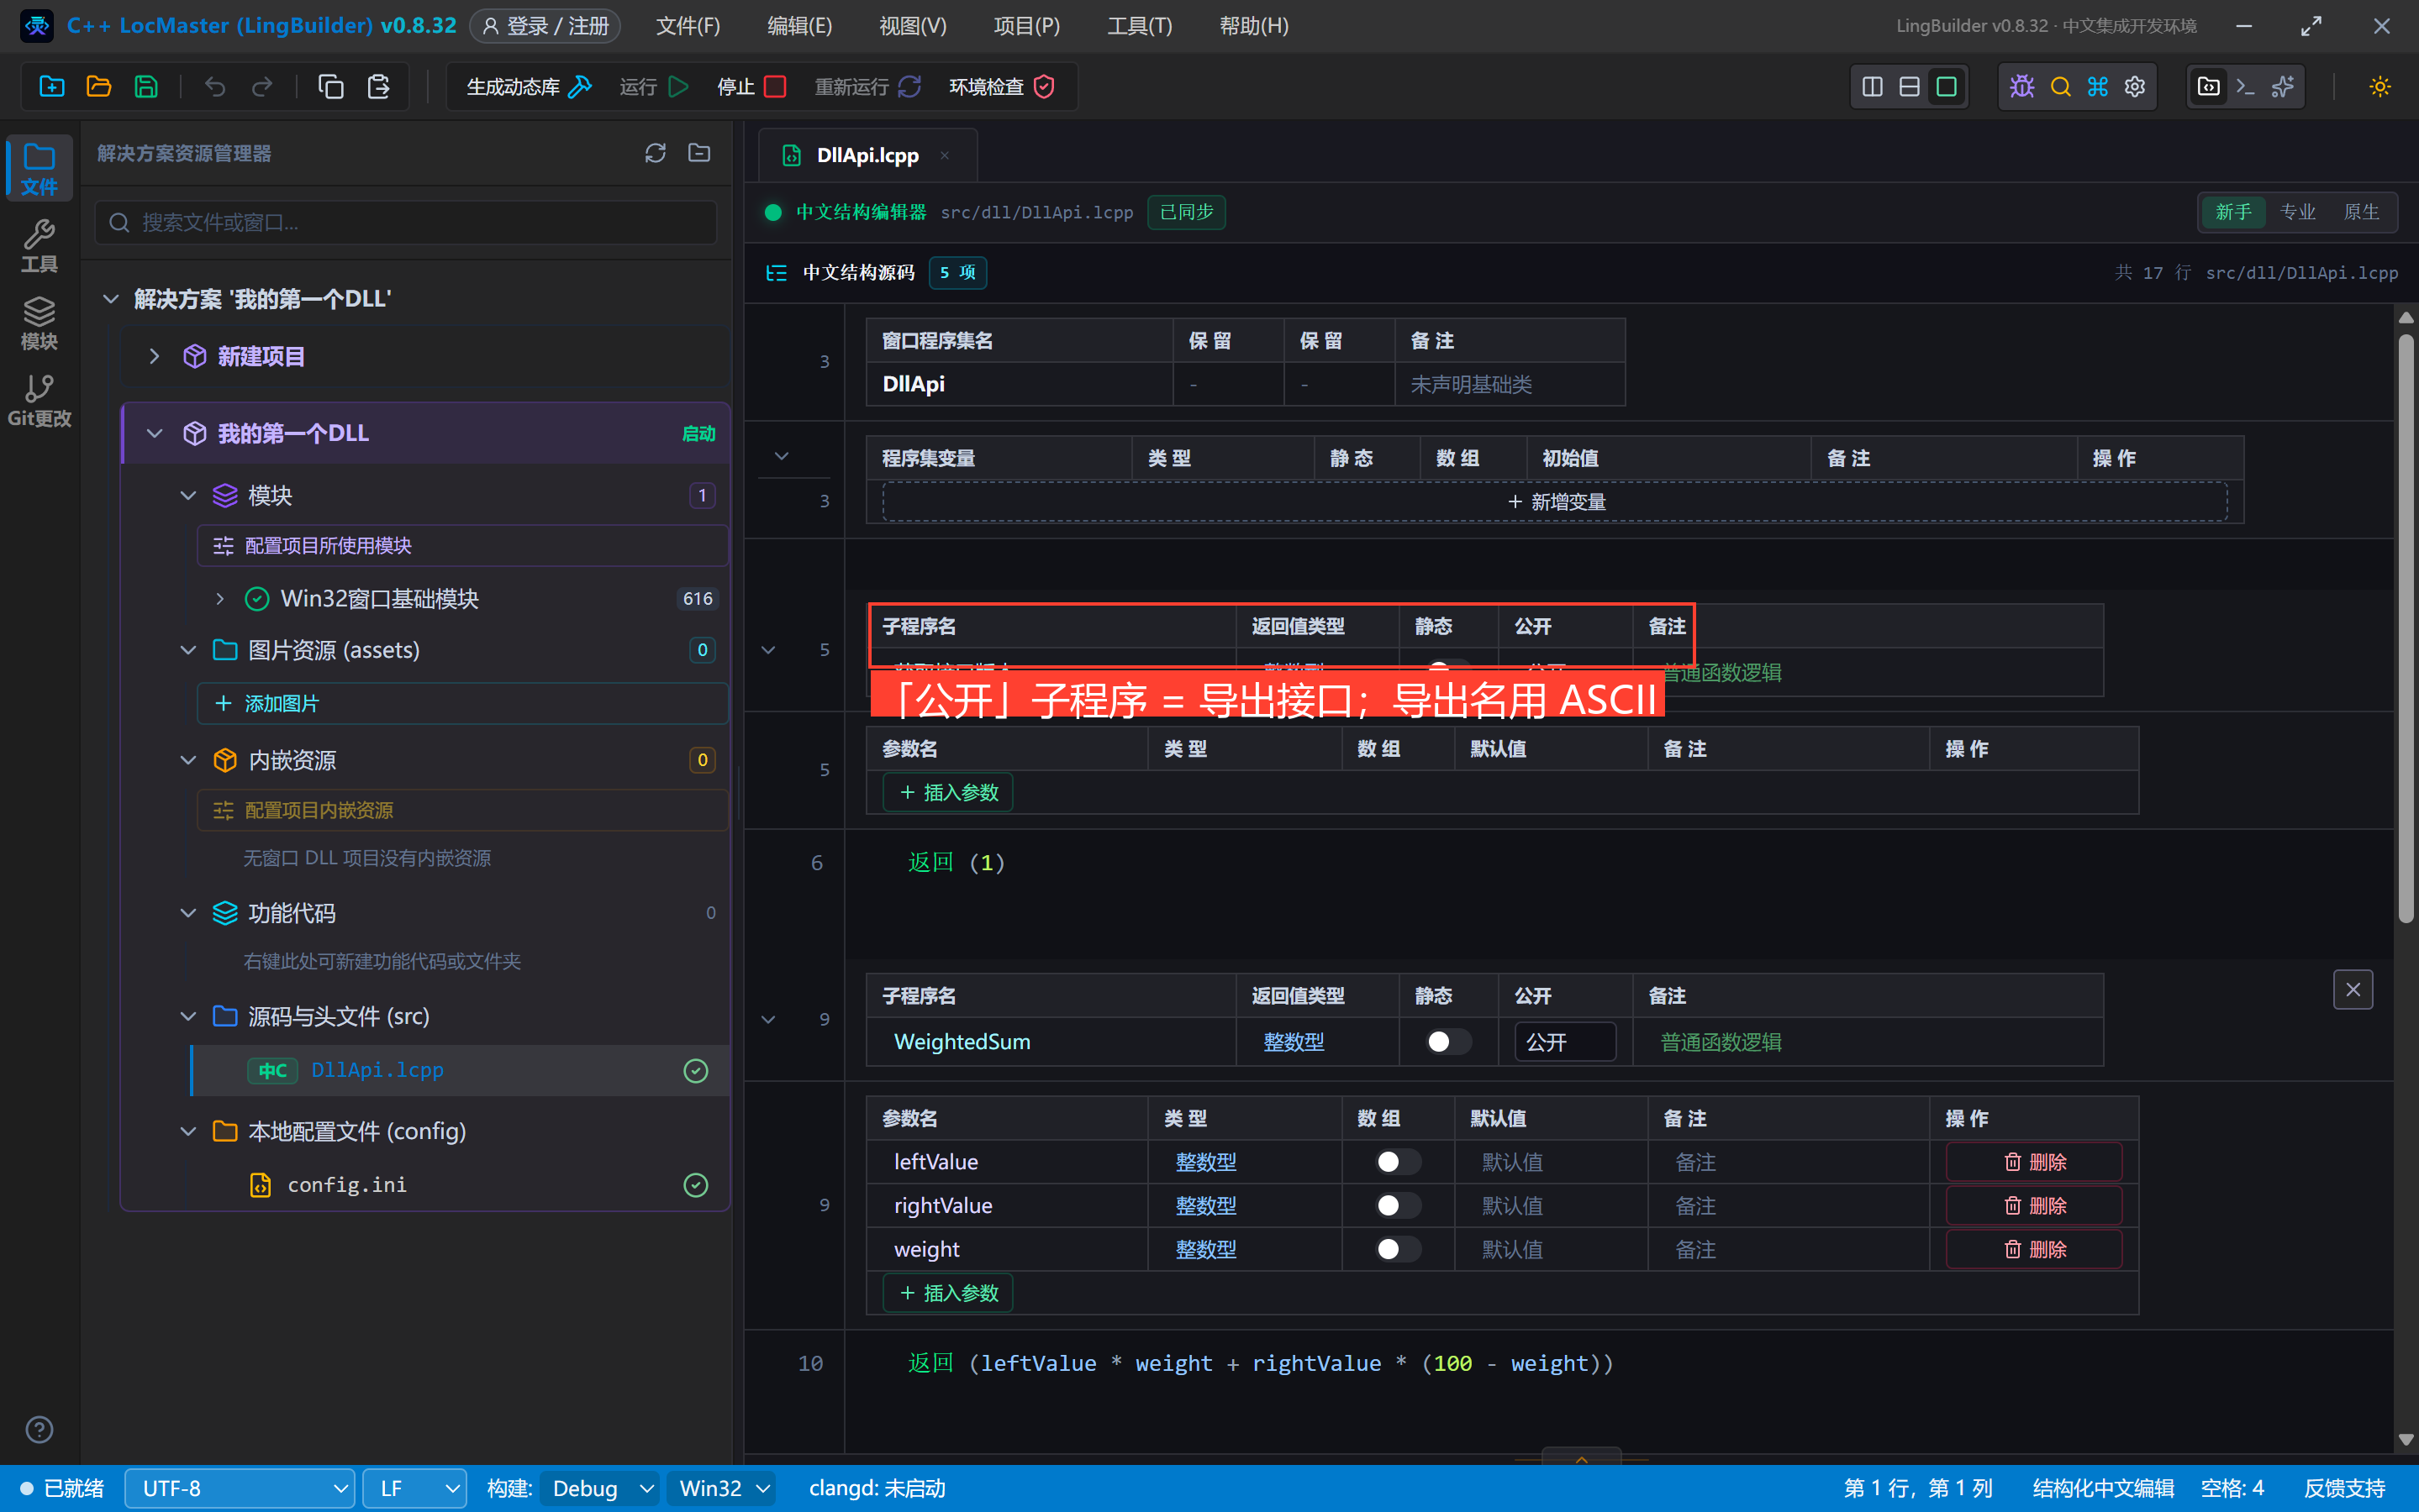Click the 搜索文件或窗口 search field
This screenshot has width=2419, height=1512.
point(406,222)
